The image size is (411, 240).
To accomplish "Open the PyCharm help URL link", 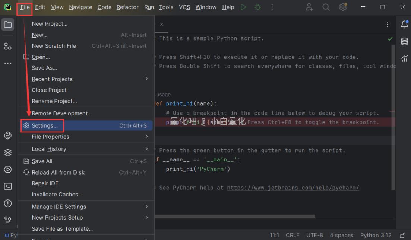I will pos(293,188).
